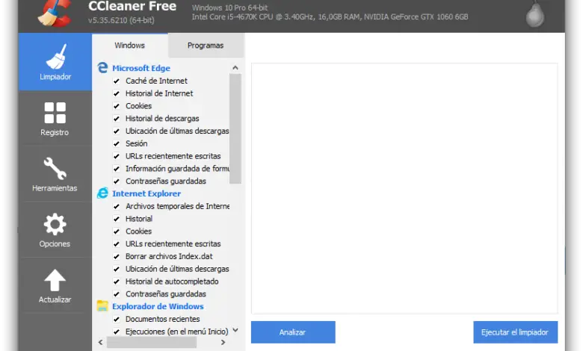Toggle Historial de autocompletado checkbox
583x351 pixels.
click(x=117, y=282)
